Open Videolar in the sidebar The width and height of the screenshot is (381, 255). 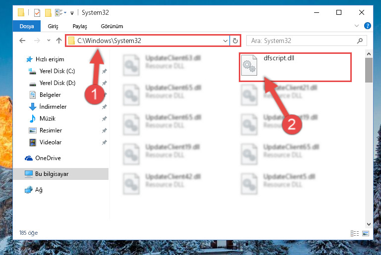point(51,142)
